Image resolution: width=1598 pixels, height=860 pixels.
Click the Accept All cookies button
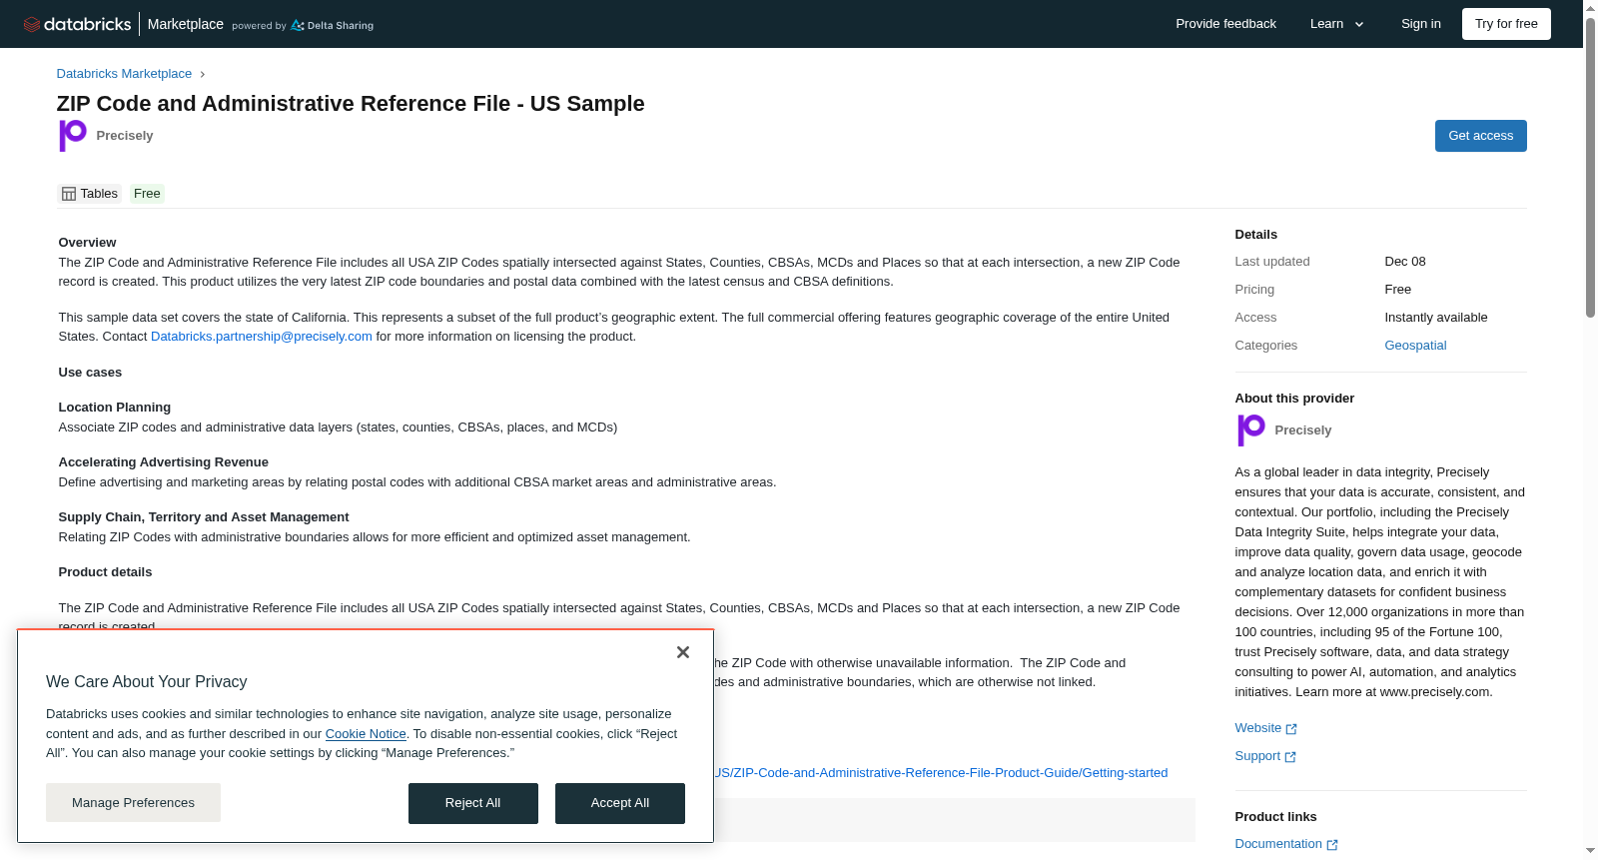[x=620, y=804]
